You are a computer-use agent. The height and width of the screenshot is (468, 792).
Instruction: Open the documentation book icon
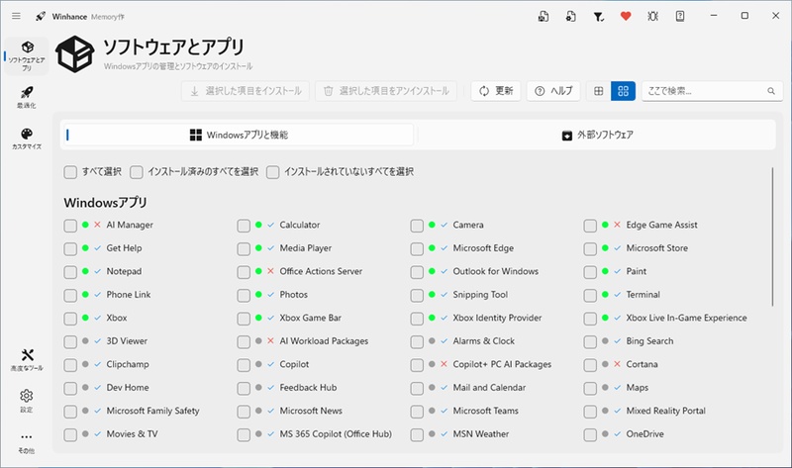click(680, 16)
